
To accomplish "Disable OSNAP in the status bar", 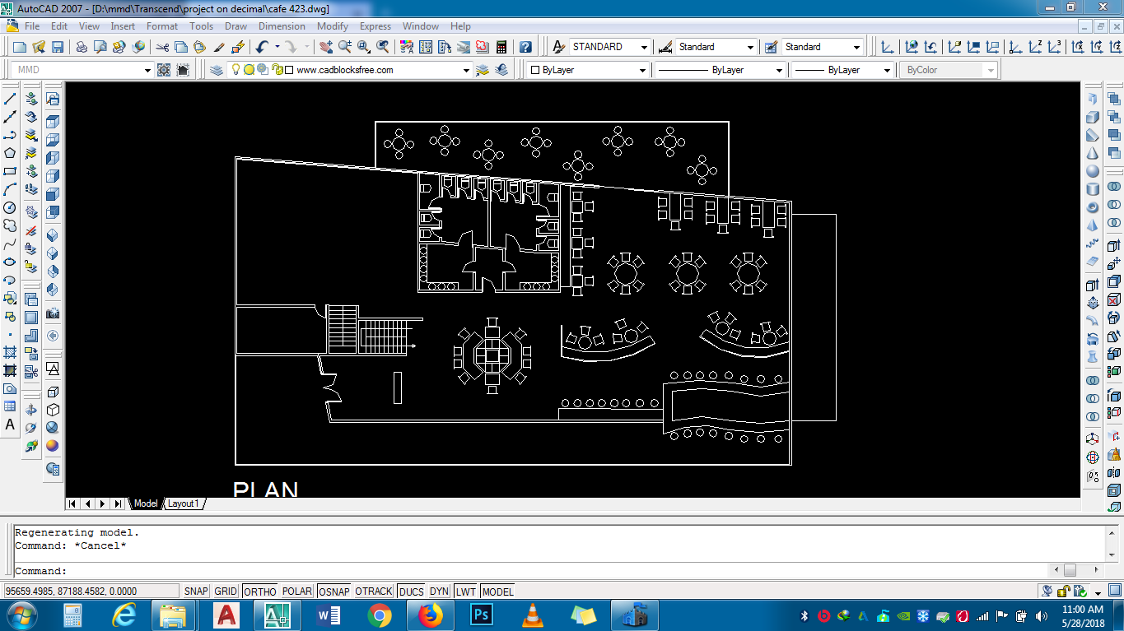I will tap(333, 592).
